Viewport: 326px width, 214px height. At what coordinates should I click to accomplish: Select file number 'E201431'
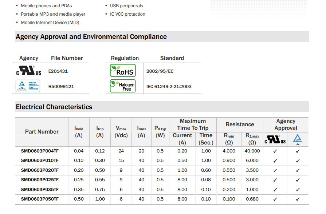point(58,71)
